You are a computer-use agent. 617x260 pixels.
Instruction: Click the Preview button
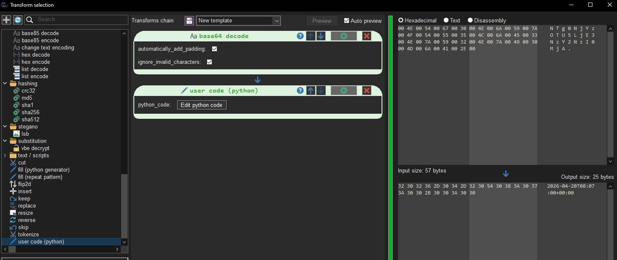click(x=322, y=21)
